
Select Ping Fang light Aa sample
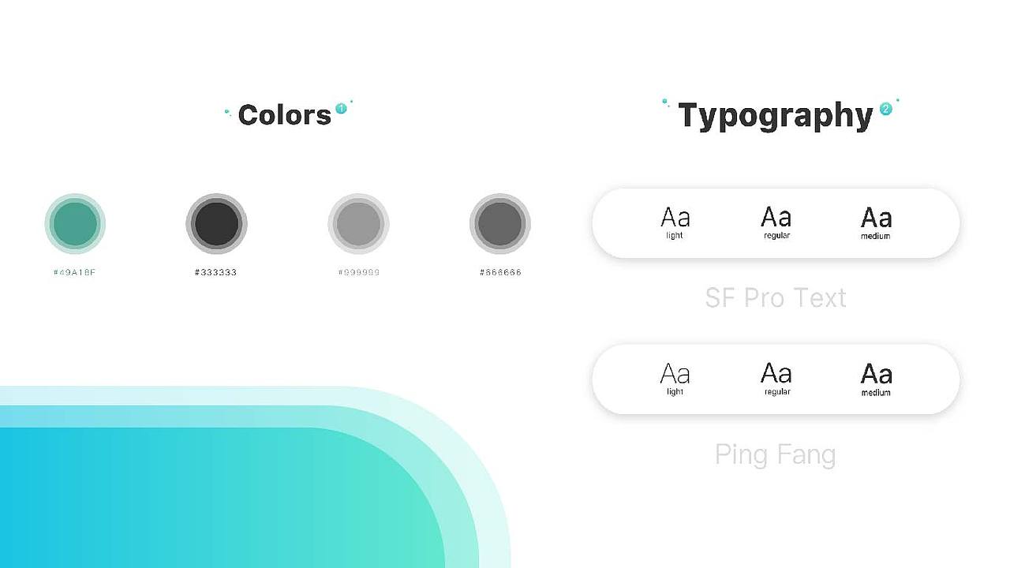point(675,379)
